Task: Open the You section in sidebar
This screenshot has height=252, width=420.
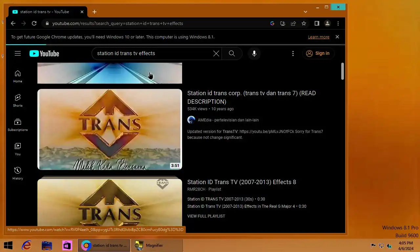Action: 18,149
